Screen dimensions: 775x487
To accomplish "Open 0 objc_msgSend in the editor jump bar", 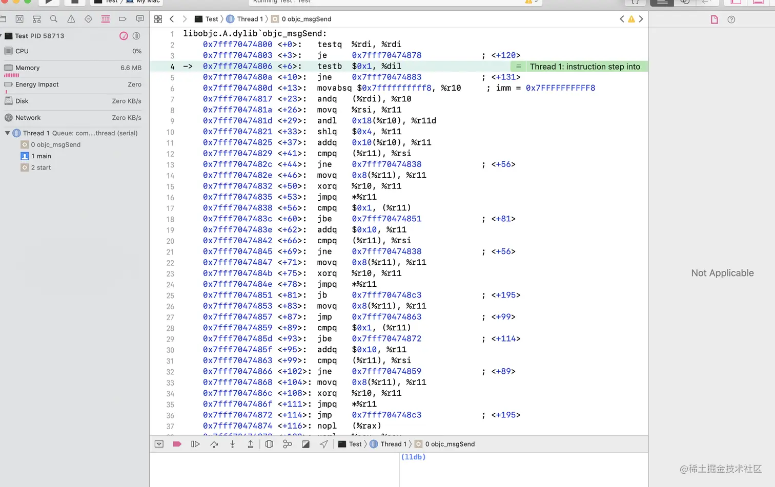I will tap(301, 19).
